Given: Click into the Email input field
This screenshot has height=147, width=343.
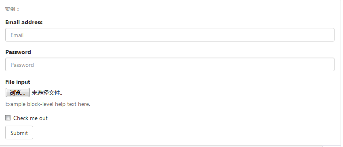Looking at the screenshot, I should pos(170,35).
